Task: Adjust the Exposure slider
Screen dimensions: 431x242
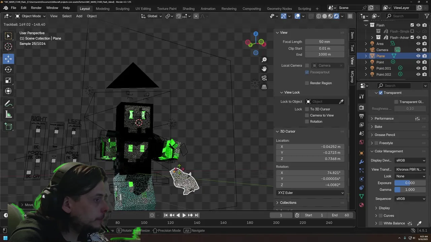Action: click(410, 183)
